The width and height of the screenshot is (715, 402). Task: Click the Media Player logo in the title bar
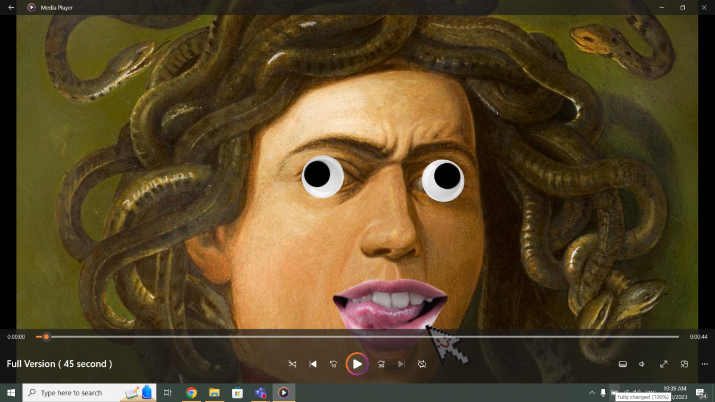click(32, 8)
